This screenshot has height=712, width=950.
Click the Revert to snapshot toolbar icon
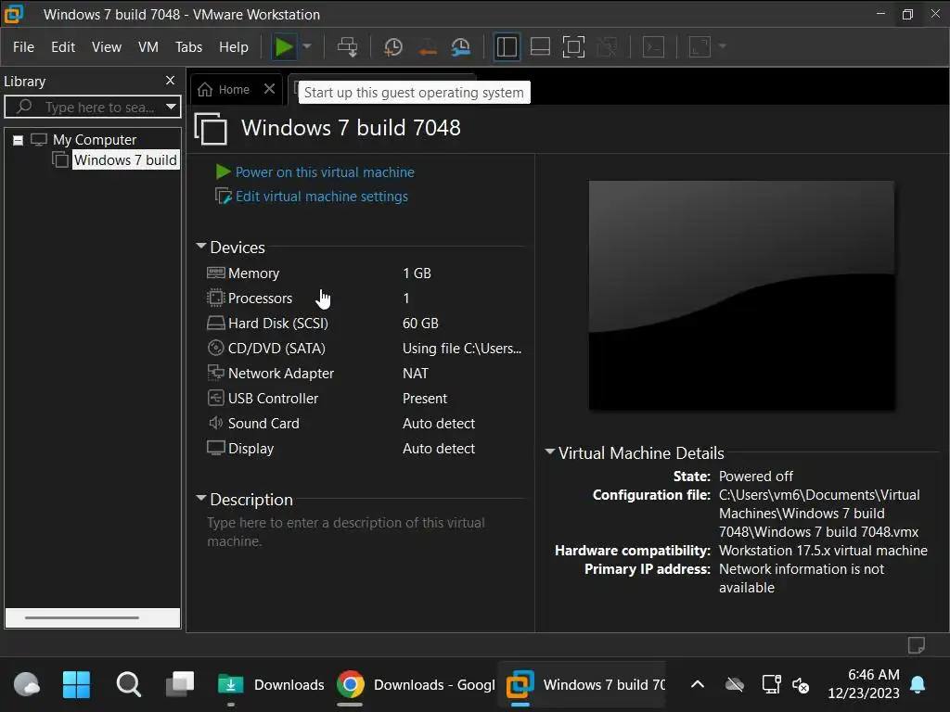click(x=427, y=46)
